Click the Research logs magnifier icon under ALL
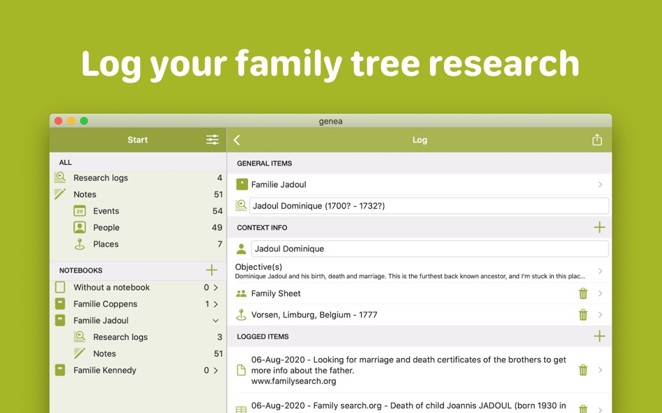 (x=60, y=177)
